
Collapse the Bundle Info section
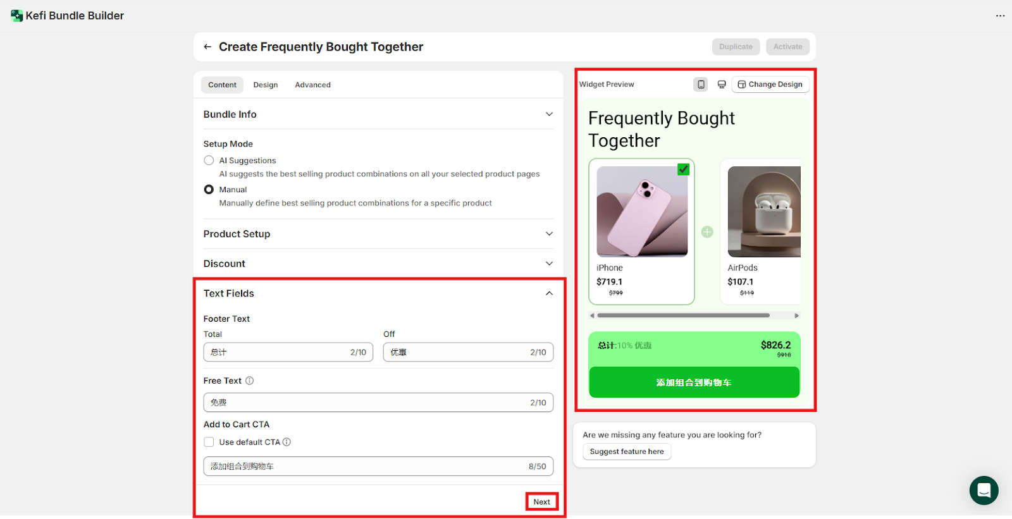pos(549,114)
